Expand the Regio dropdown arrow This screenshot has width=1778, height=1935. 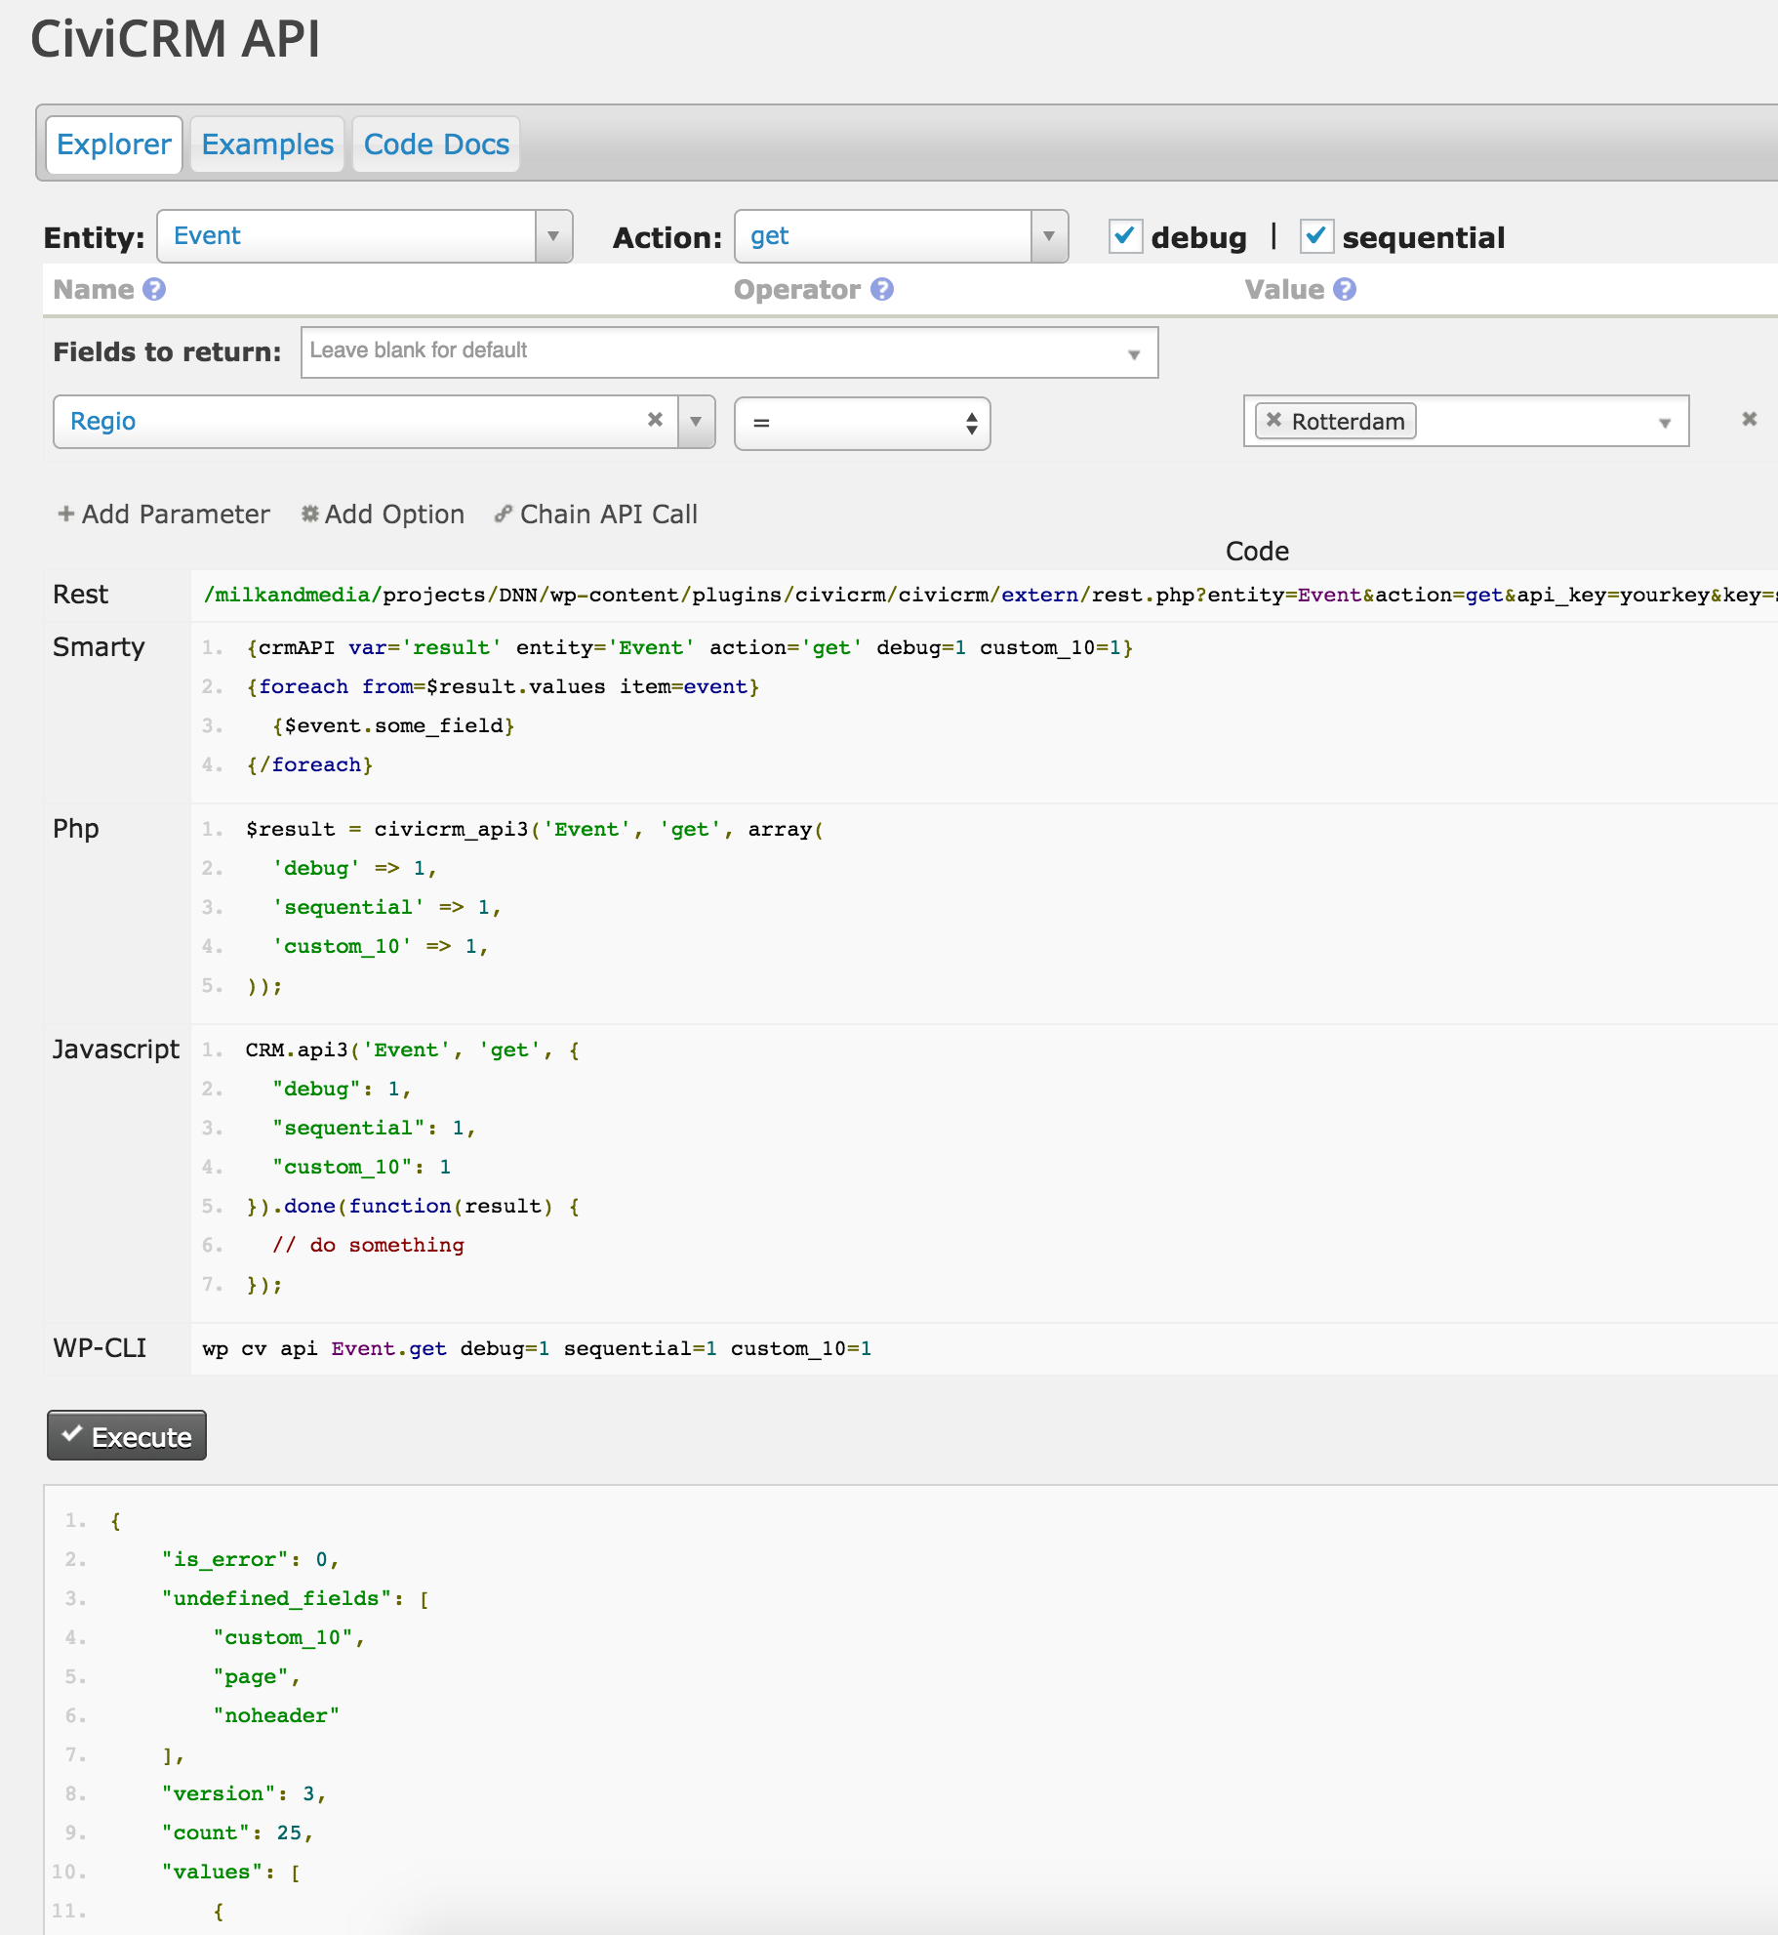tap(696, 422)
